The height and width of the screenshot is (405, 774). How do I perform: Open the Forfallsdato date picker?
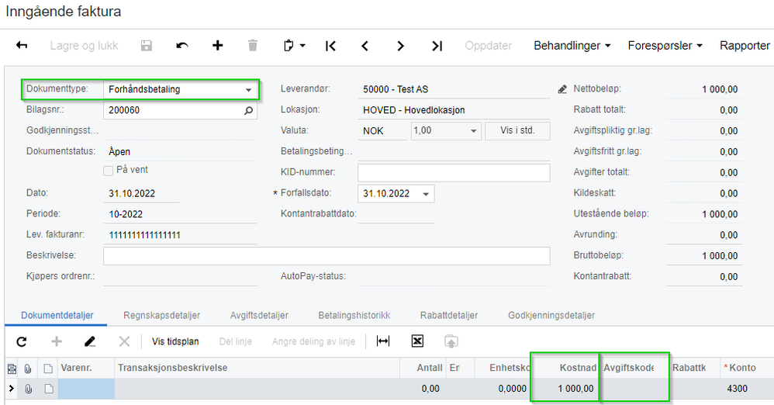point(426,194)
